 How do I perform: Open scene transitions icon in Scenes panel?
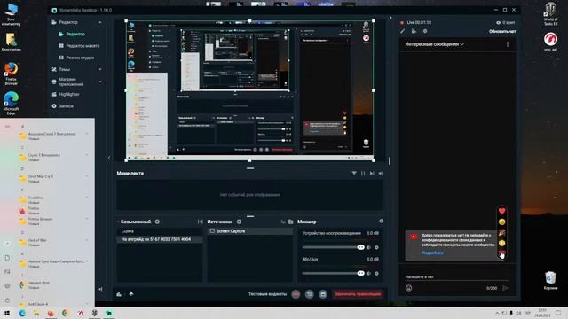pyautogui.click(x=201, y=222)
